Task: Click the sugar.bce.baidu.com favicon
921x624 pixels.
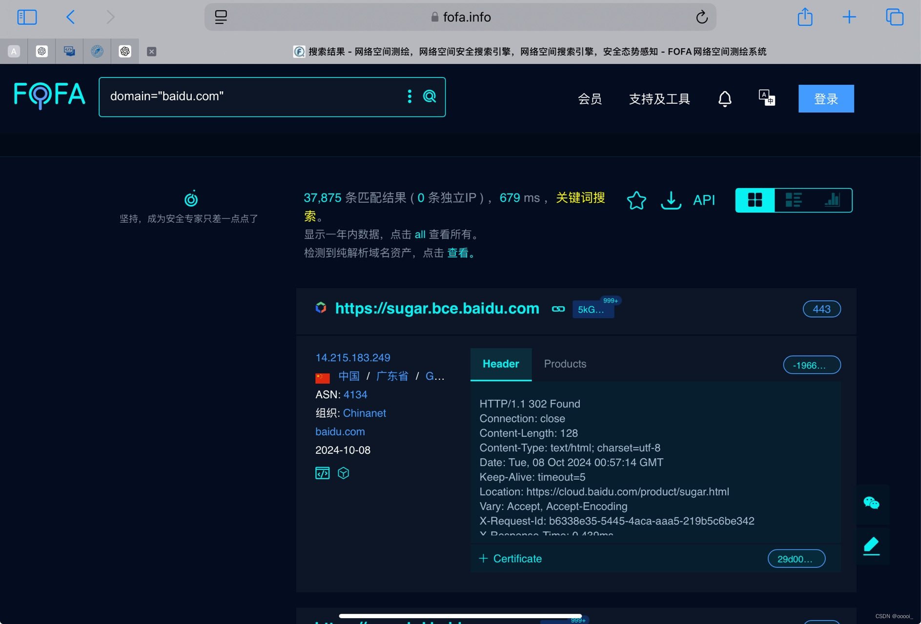Action: tap(321, 308)
